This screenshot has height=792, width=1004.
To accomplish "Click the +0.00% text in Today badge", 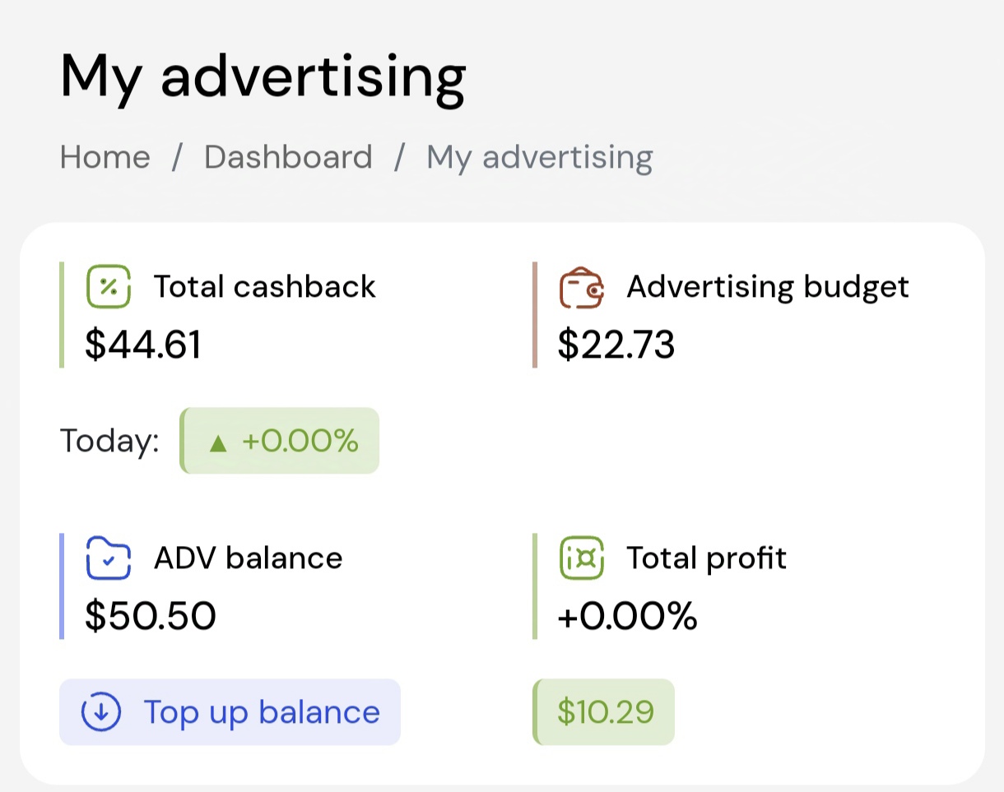I will pos(300,442).
